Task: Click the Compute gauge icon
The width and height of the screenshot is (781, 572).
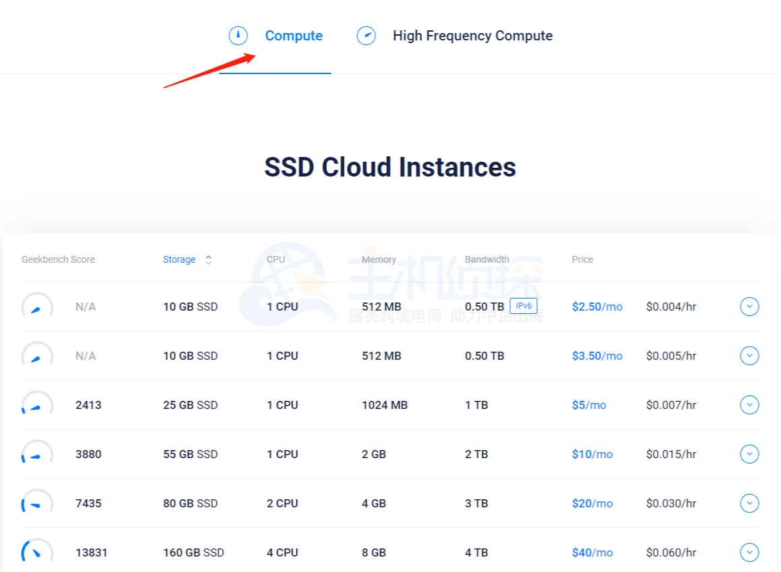Action: [238, 36]
